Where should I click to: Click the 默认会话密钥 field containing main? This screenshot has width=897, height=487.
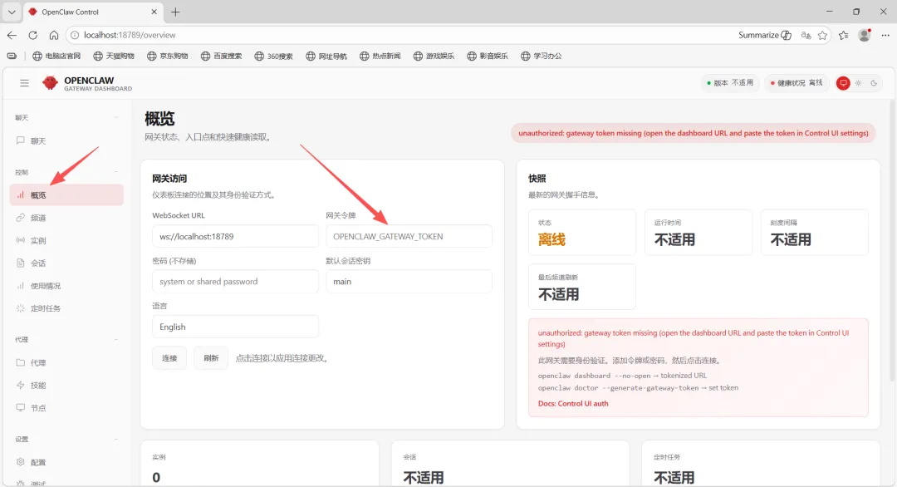click(x=409, y=282)
